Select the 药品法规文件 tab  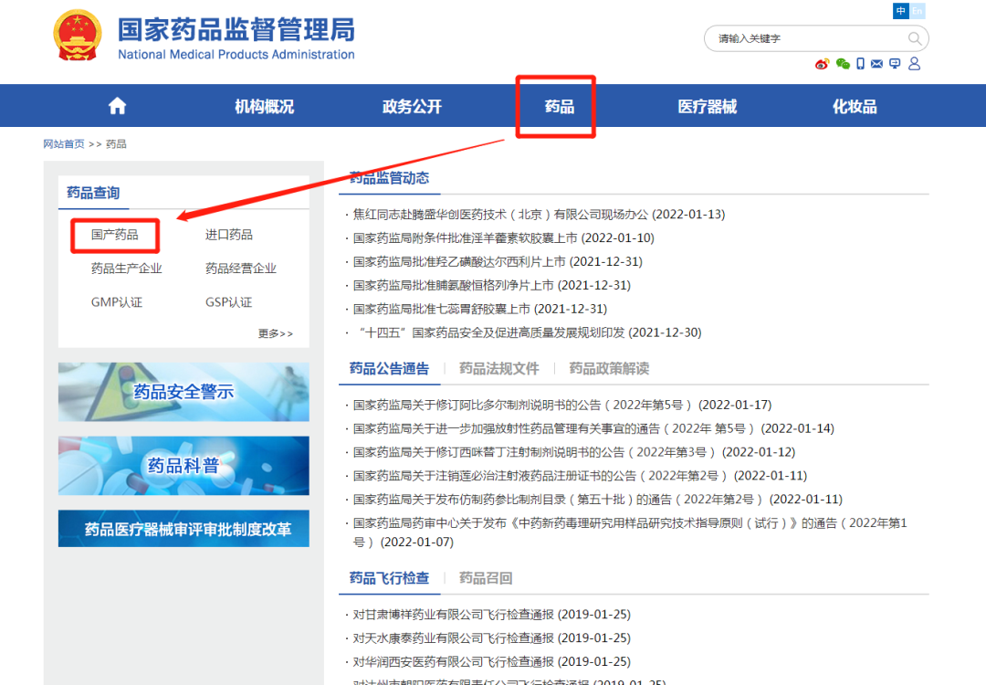[x=498, y=369]
